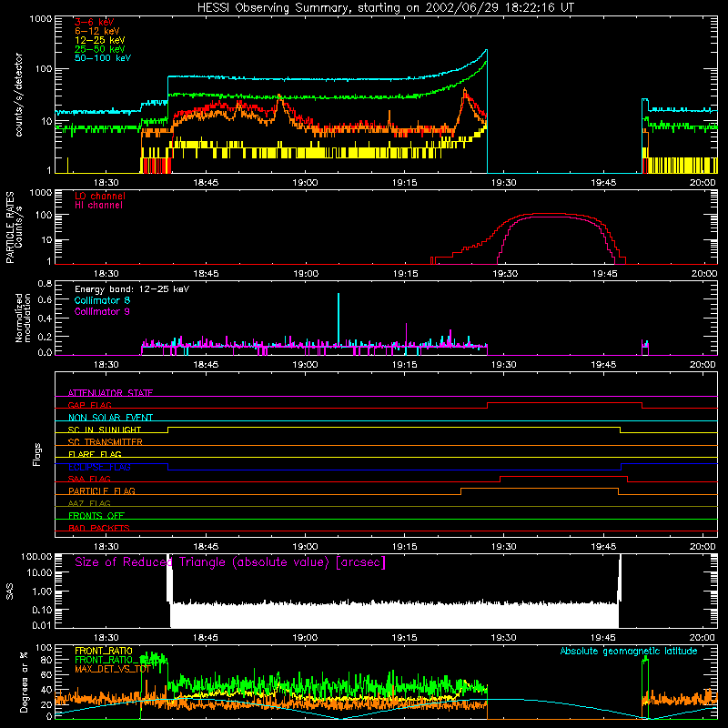Click the 'Flags' axis label
This screenshot has width=728, height=728.
[37, 454]
